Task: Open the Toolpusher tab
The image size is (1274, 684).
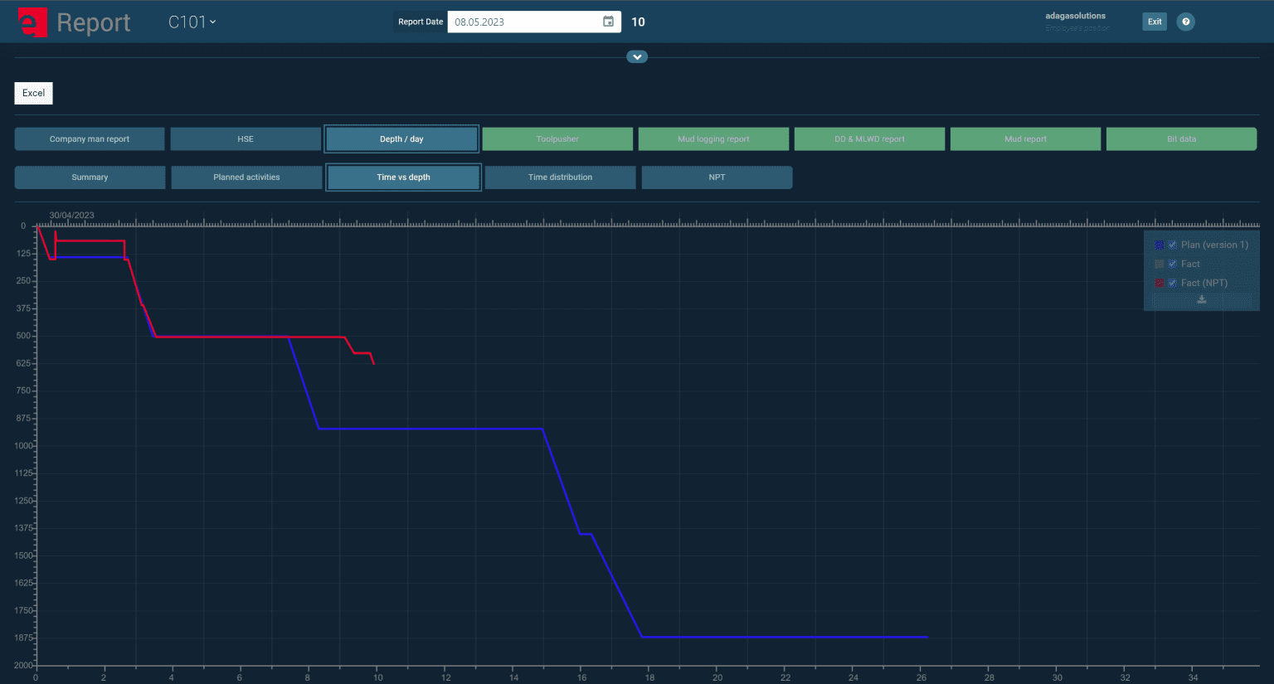Action: [x=557, y=138]
